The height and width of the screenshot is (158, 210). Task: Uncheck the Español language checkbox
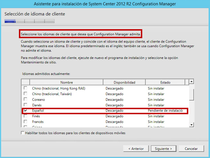pyautogui.click(x=25, y=111)
